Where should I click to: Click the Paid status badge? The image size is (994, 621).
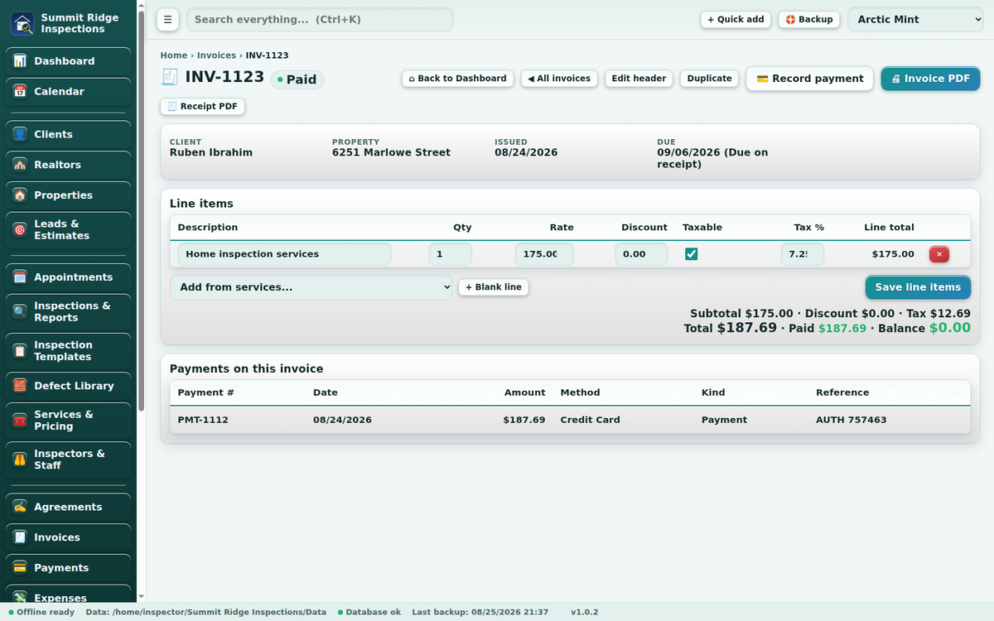297,79
